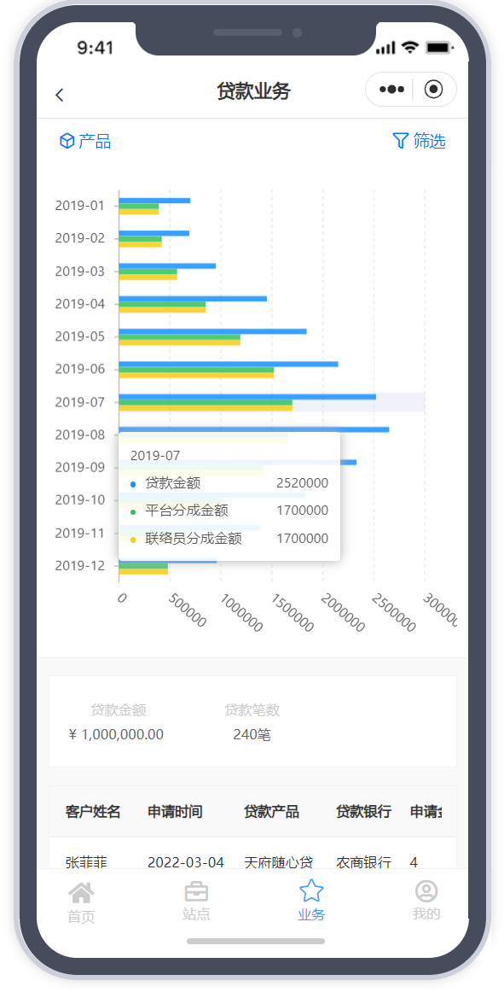Select the 张菲菲 table row
The width and height of the screenshot is (504, 998).
252,862
